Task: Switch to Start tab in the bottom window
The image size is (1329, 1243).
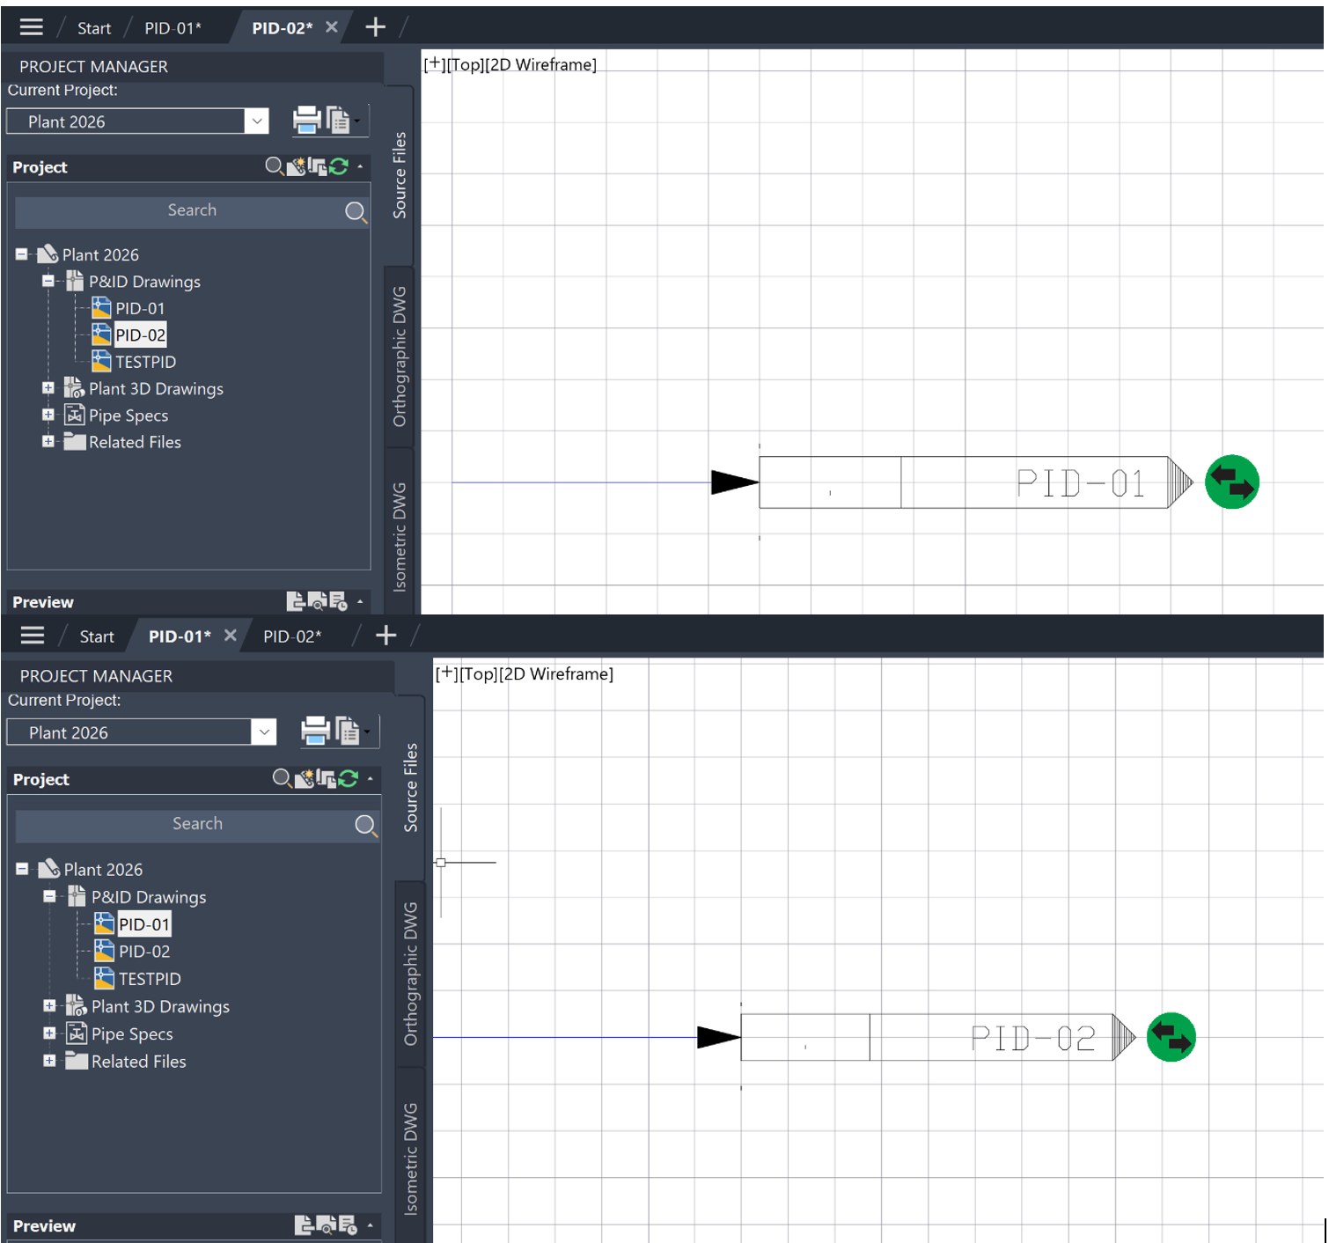Action: [x=97, y=636]
